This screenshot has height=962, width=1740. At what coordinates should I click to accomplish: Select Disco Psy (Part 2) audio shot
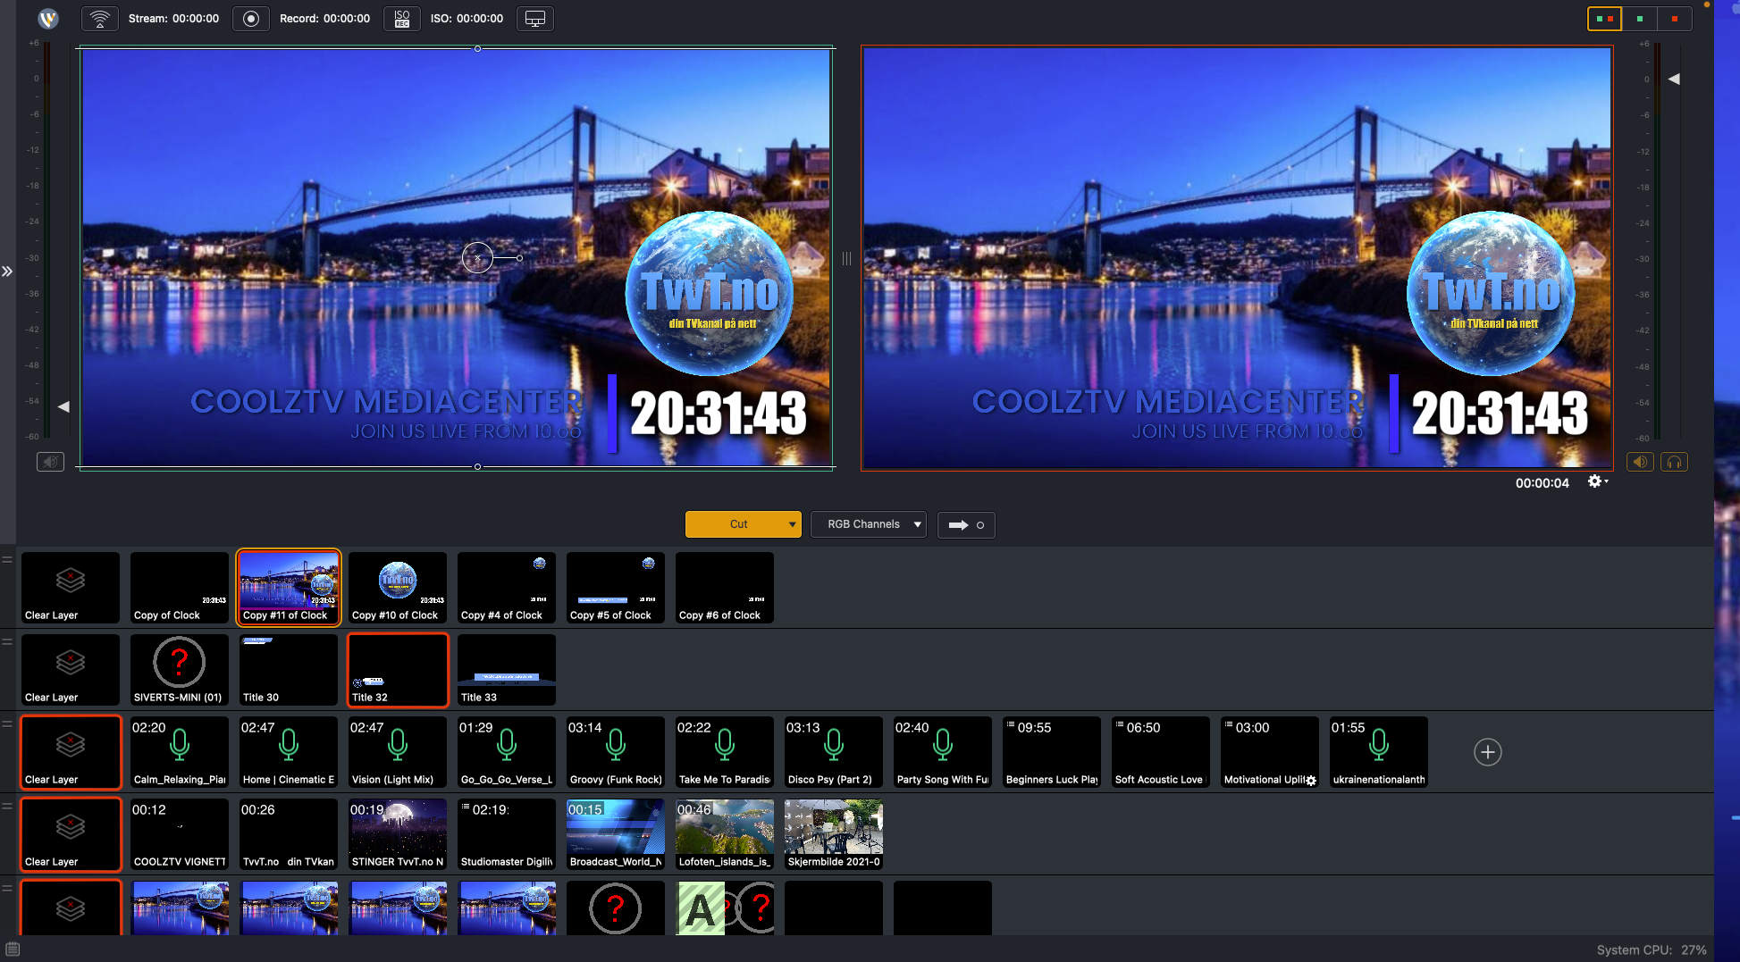pos(834,752)
